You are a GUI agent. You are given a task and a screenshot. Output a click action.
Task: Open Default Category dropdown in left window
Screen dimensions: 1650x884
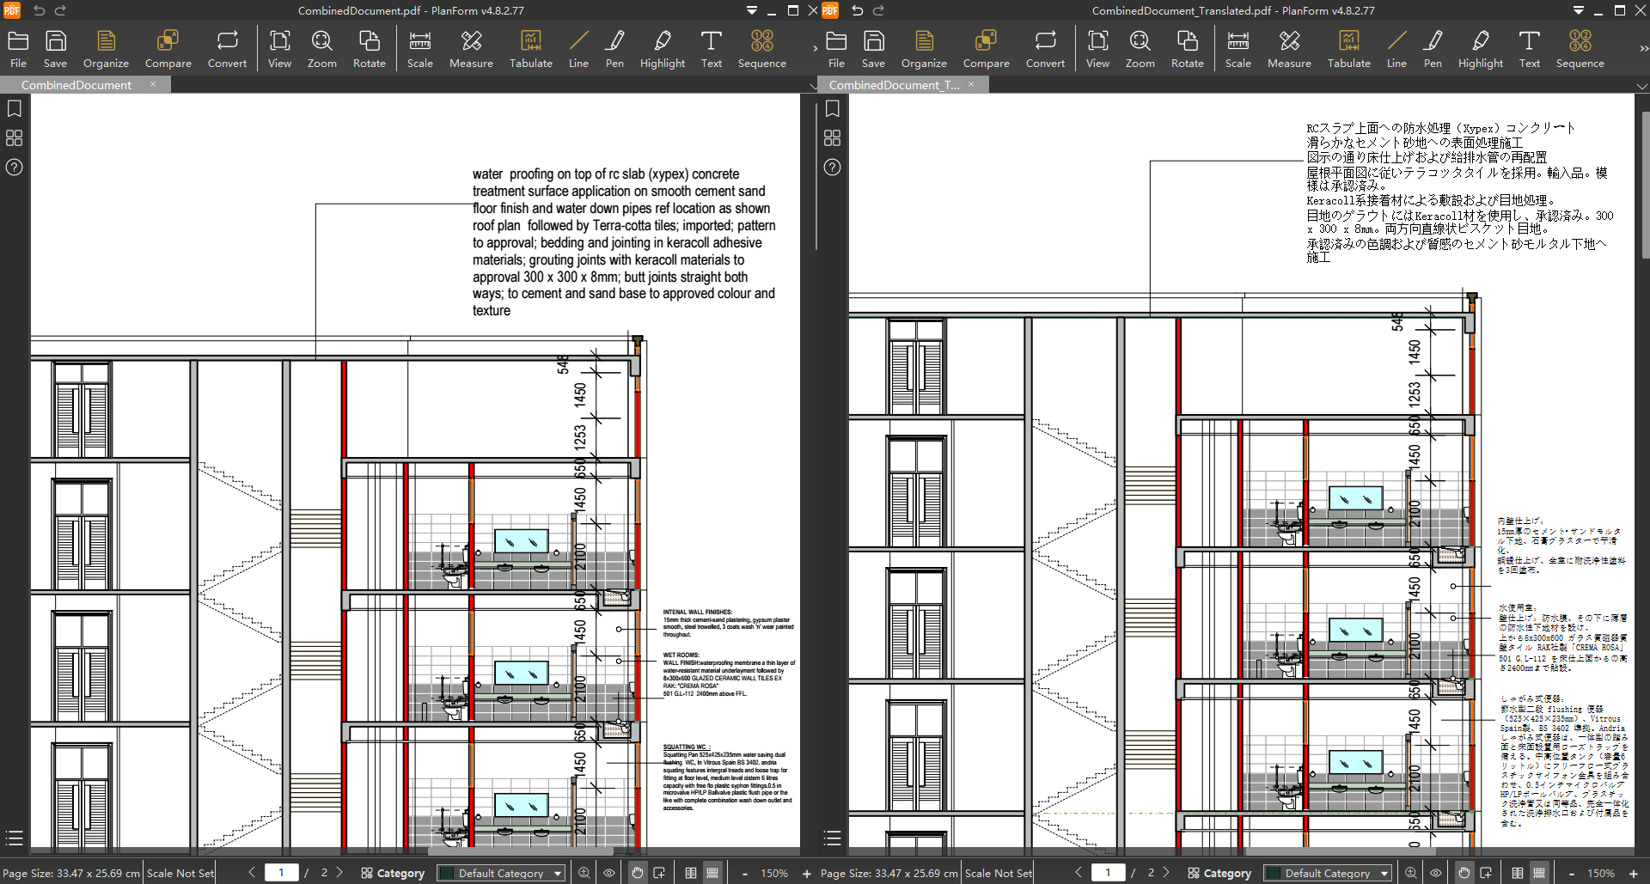(501, 873)
